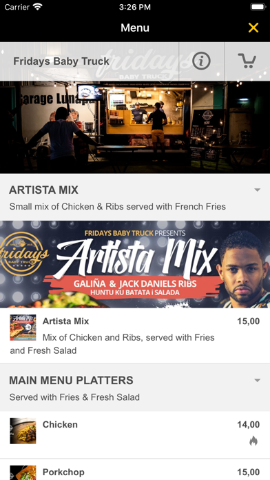Viewport: 270px width, 480px height.
Task: Open the shopping cart
Action: [x=247, y=61]
